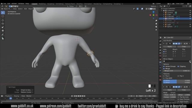Enable Flip V texture option
Screen dimensions: 192x108
[178, 76]
